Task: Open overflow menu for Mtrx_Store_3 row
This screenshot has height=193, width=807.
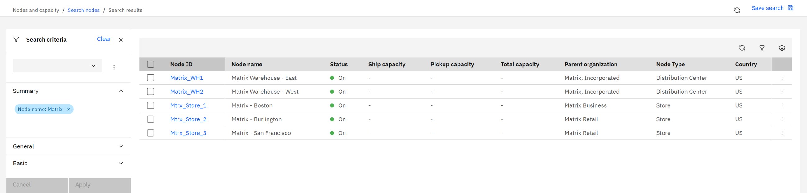Action: pyautogui.click(x=782, y=133)
